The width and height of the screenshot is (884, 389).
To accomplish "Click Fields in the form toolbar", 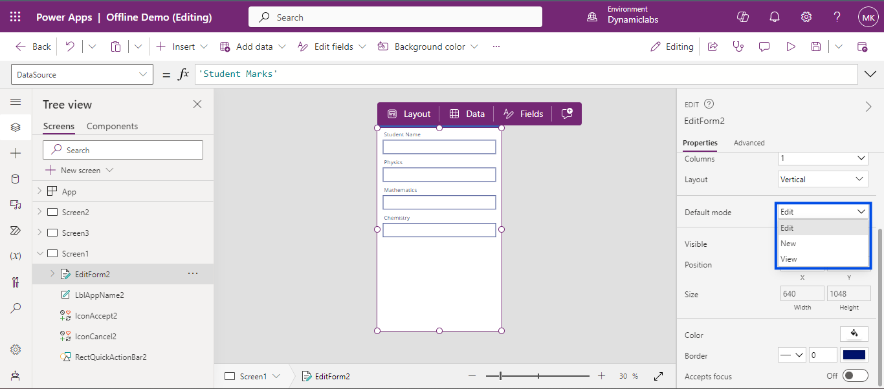I will (x=523, y=114).
